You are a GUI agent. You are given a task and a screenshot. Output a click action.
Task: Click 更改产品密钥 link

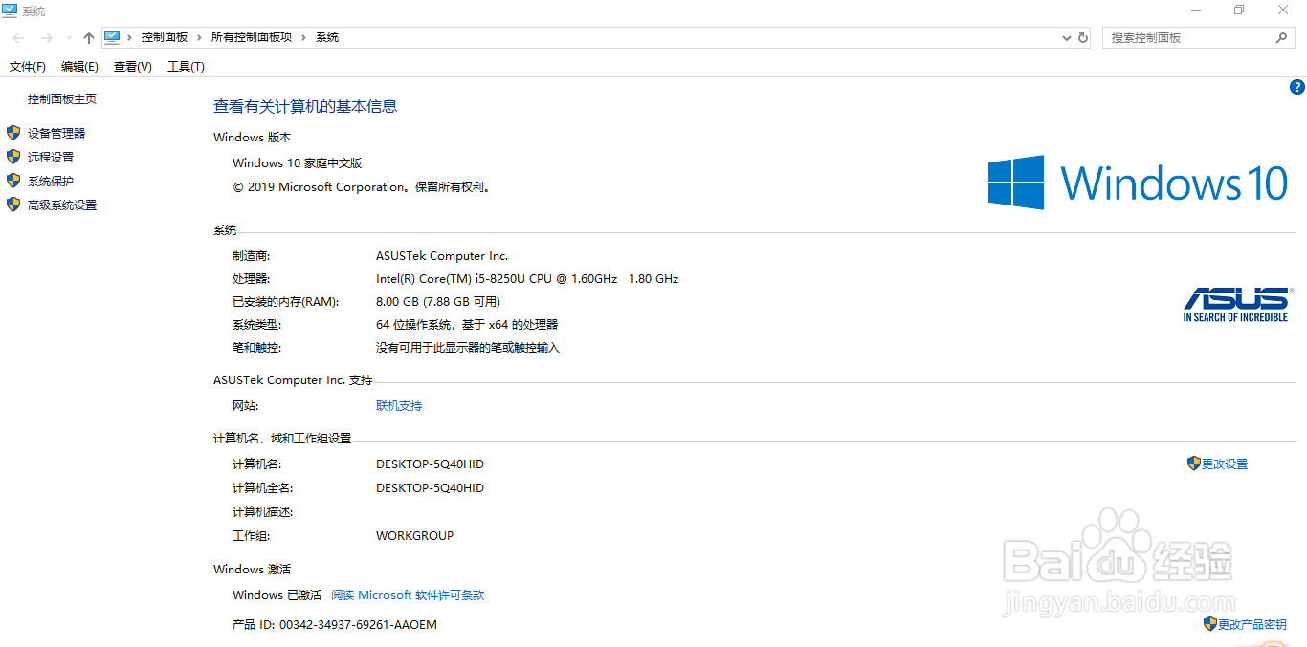point(1252,625)
